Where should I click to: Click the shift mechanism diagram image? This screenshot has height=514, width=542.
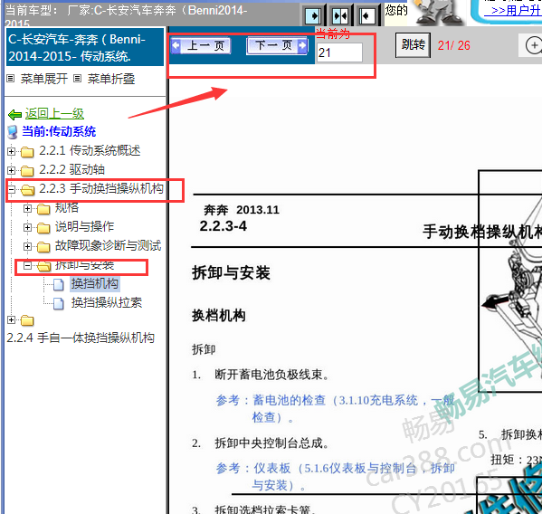[510, 281]
